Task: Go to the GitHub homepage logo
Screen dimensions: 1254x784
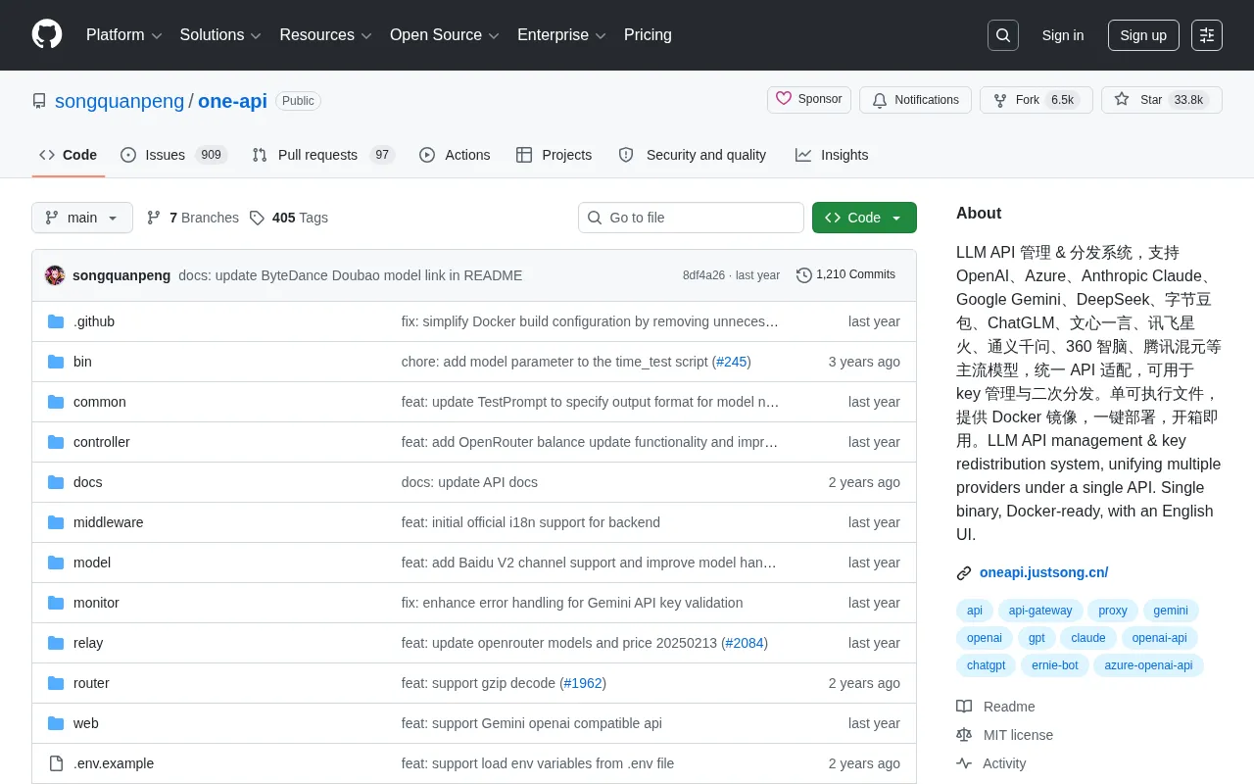Action: click(x=47, y=35)
